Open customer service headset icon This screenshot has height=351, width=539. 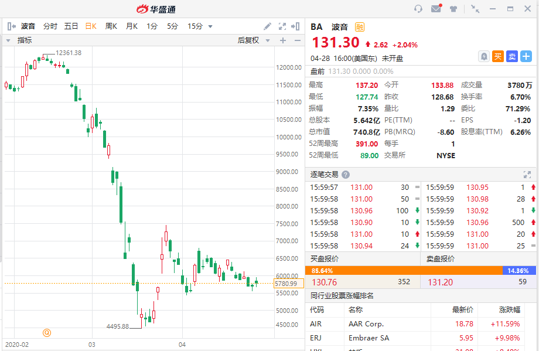[x=418, y=9]
